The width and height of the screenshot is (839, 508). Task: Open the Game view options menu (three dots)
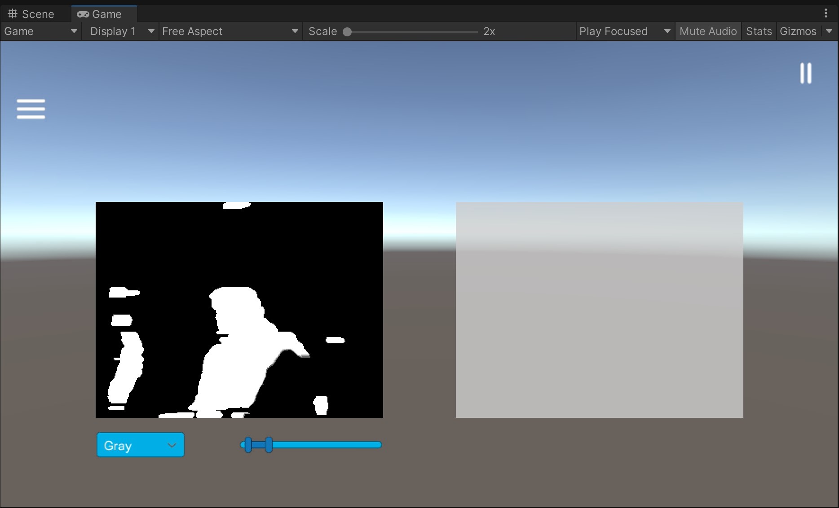coord(826,13)
